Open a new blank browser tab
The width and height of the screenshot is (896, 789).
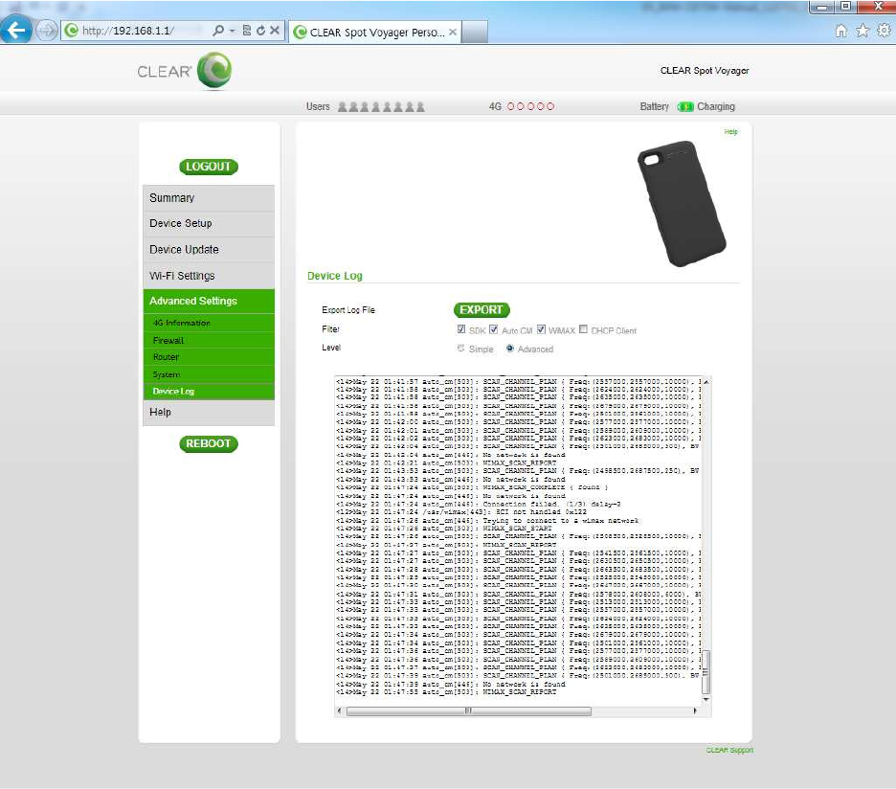[474, 32]
